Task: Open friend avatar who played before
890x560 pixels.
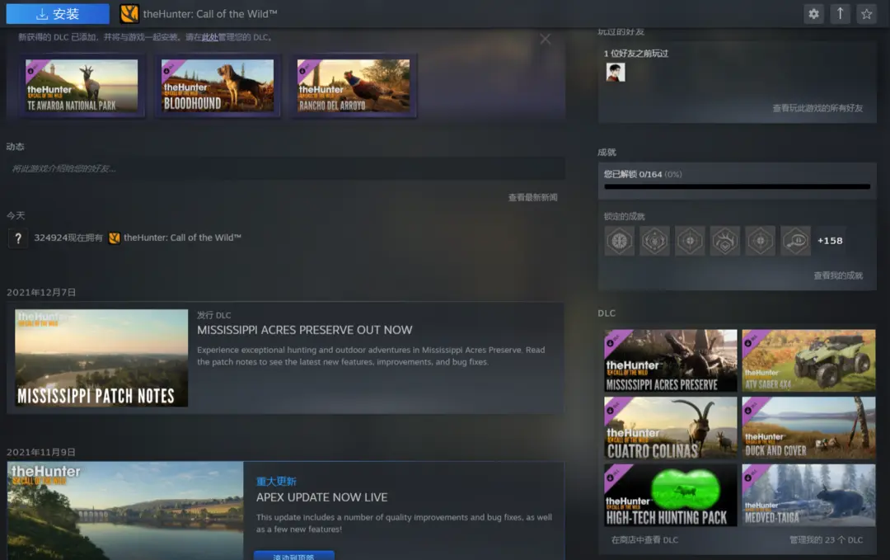Action: click(616, 72)
